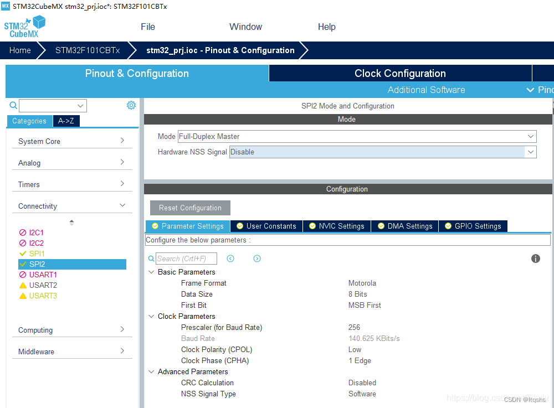Open the File menu
This screenshot has height=408, width=554.
click(x=148, y=27)
